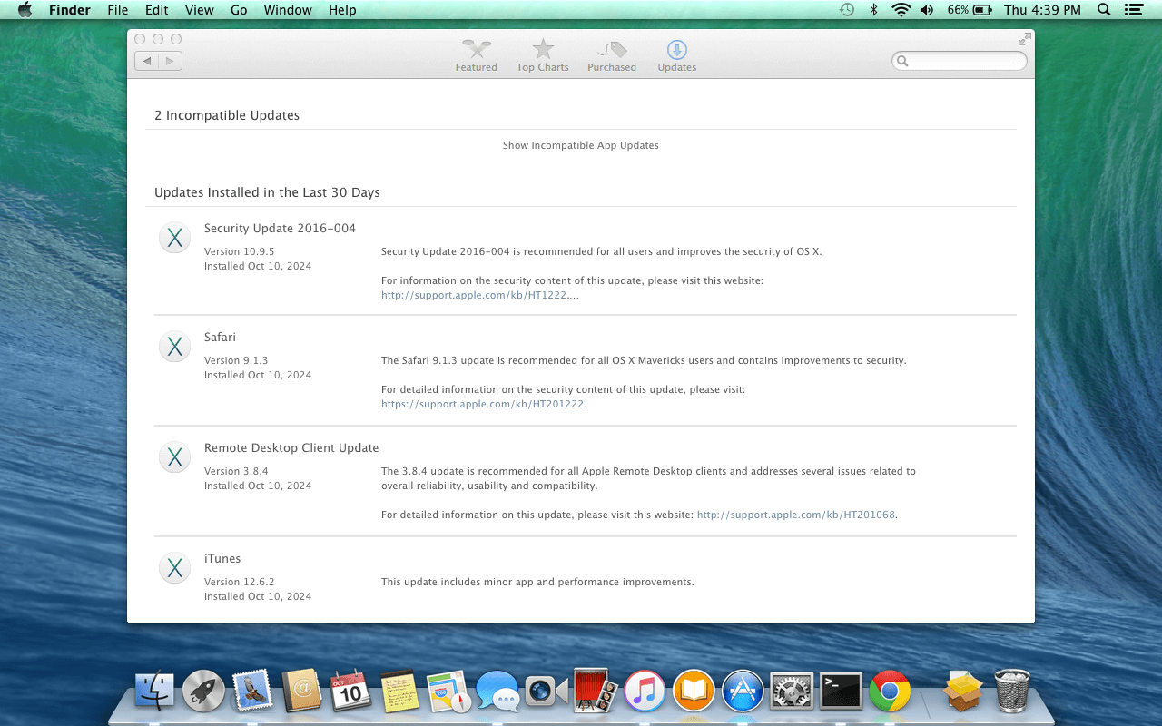Open Mail from the Dock
This screenshot has width=1162, height=726.
click(x=252, y=692)
